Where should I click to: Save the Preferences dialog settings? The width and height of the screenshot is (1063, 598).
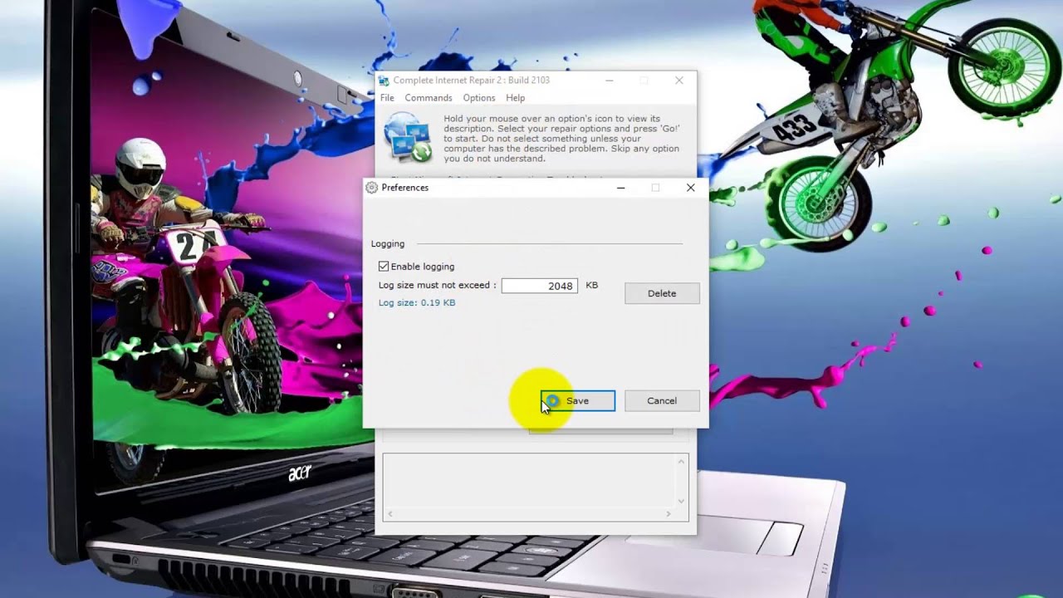click(x=578, y=401)
